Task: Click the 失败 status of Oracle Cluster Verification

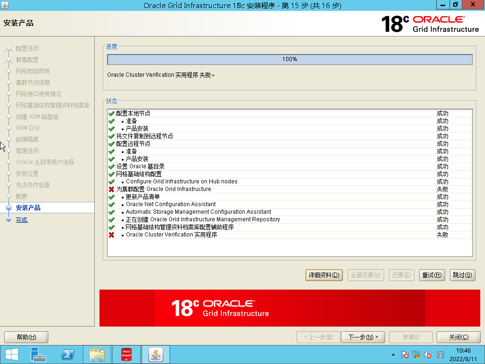Action: click(x=442, y=235)
